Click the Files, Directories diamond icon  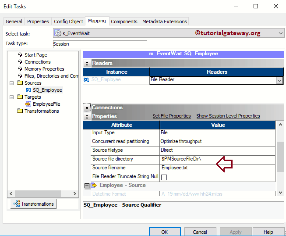20,75
